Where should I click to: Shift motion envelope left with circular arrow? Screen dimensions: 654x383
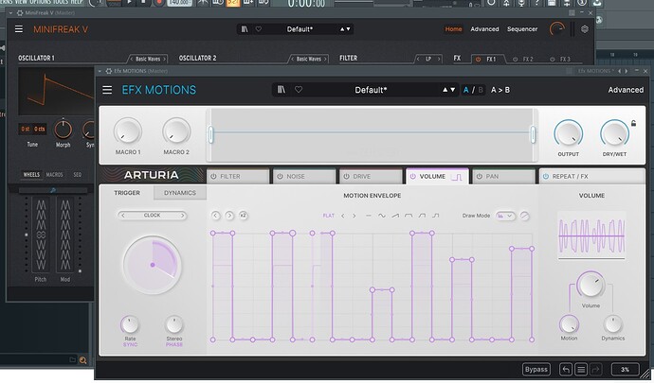coord(216,216)
